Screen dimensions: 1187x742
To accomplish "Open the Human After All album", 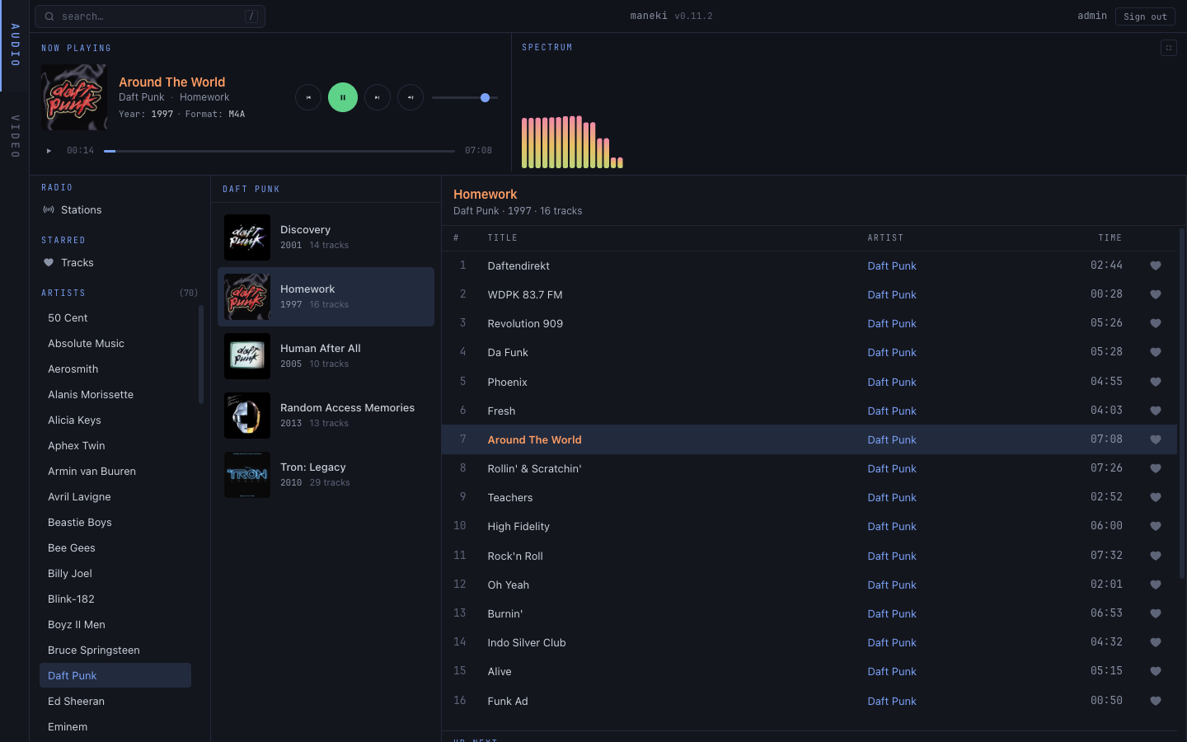I will coord(326,356).
